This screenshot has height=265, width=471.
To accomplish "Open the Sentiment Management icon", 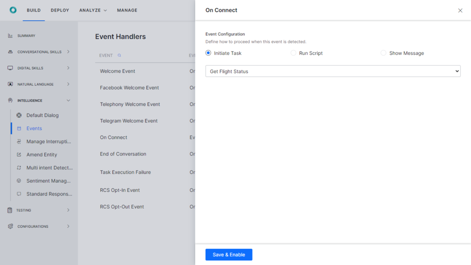I will click(19, 181).
